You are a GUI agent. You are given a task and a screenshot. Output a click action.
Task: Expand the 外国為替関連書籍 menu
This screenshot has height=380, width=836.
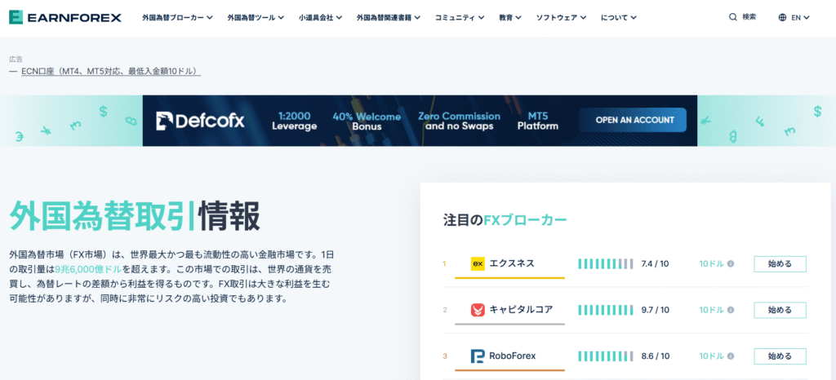click(x=389, y=18)
